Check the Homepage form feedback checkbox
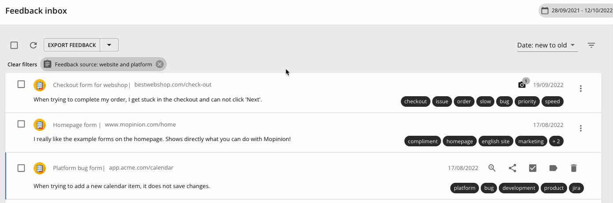The width and height of the screenshot is (613, 203). (21, 124)
